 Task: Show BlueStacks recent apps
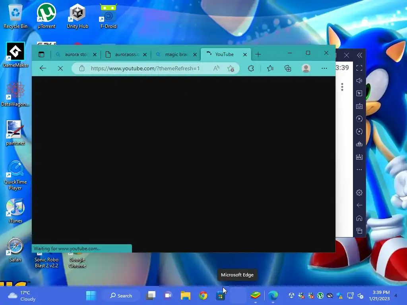359,231
